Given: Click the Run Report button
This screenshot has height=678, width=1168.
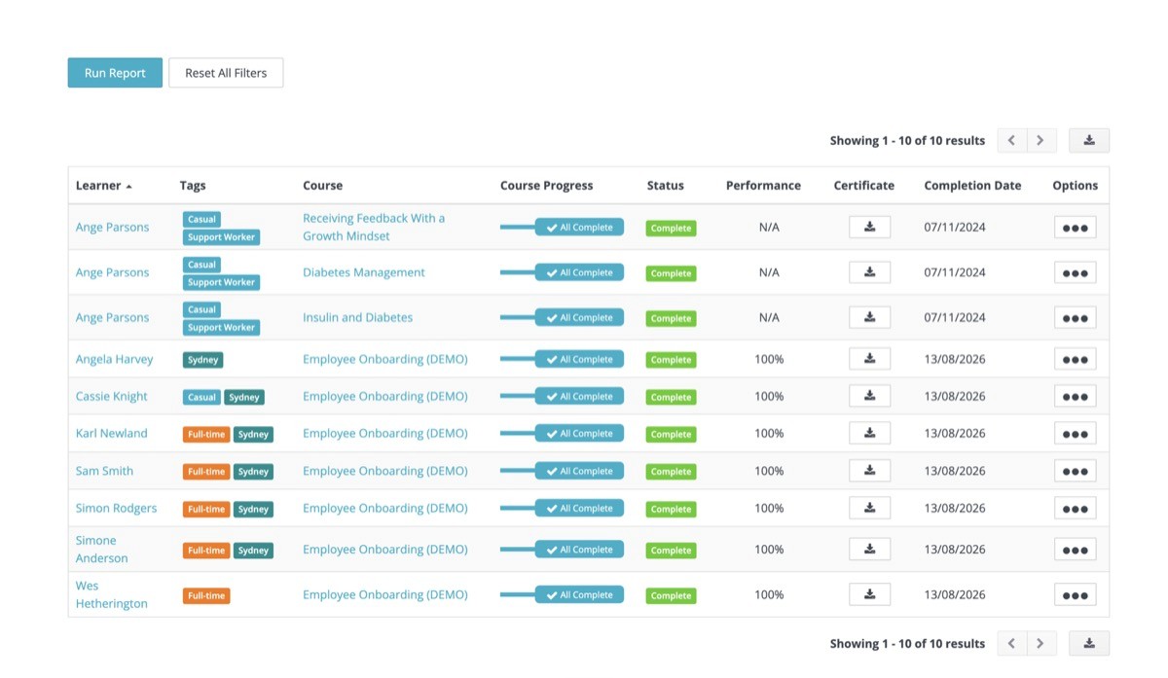Looking at the screenshot, I should (x=115, y=73).
